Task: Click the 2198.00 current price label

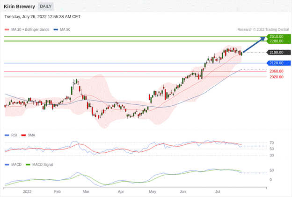Action: [x=279, y=53]
